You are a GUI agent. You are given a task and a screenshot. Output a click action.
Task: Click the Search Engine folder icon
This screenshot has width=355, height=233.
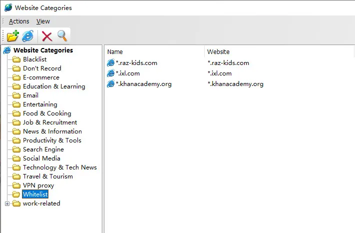coord(16,149)
